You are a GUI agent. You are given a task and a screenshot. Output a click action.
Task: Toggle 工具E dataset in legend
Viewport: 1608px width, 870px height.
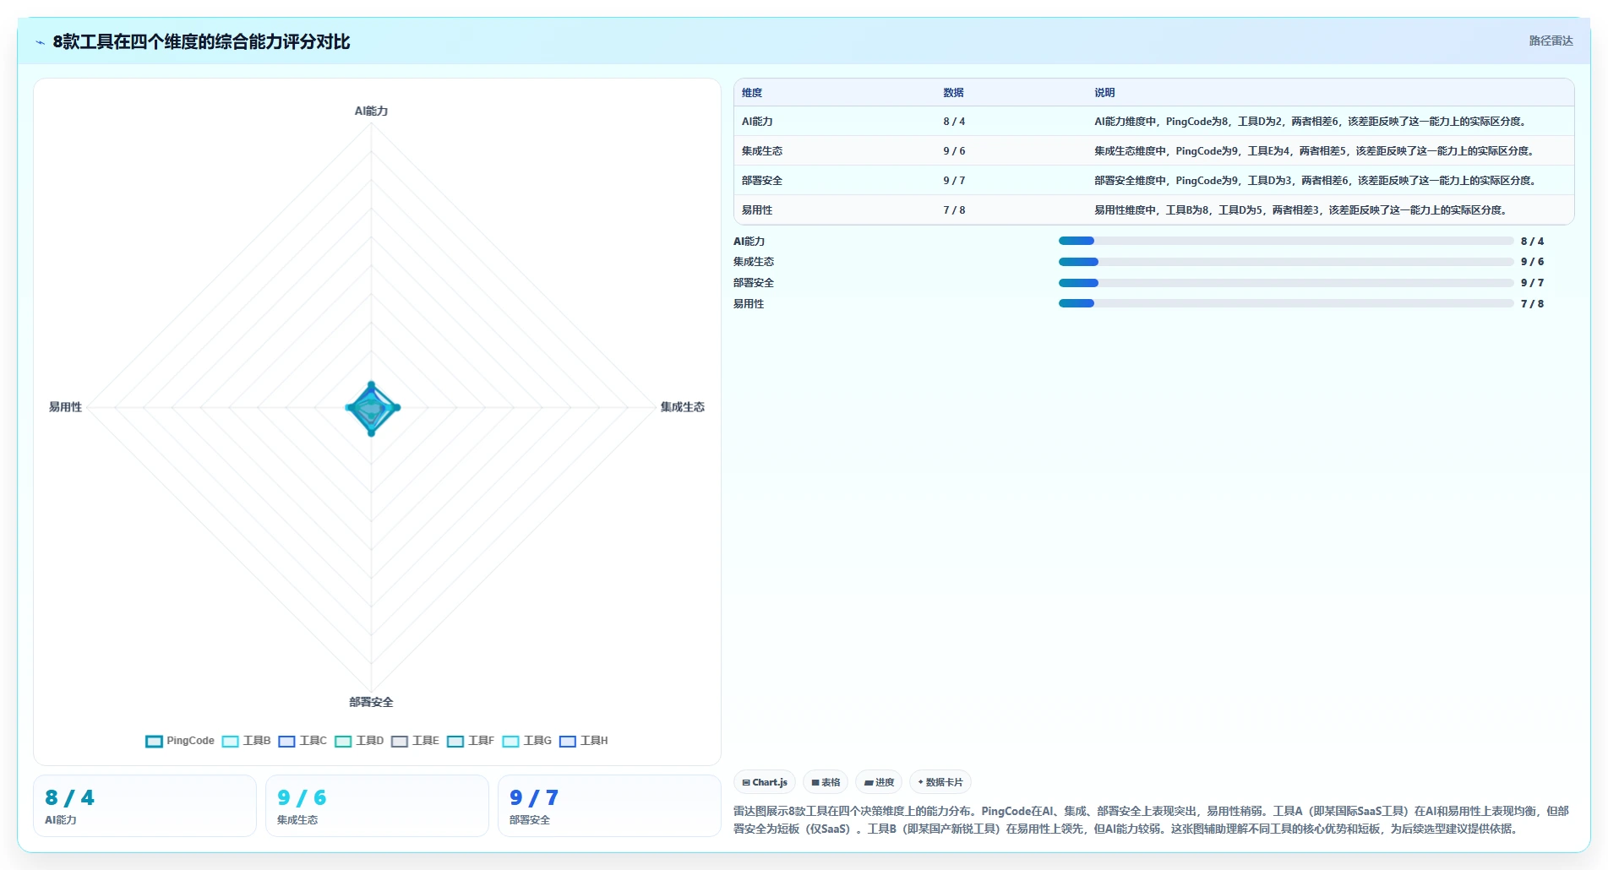tap(415, 742)
